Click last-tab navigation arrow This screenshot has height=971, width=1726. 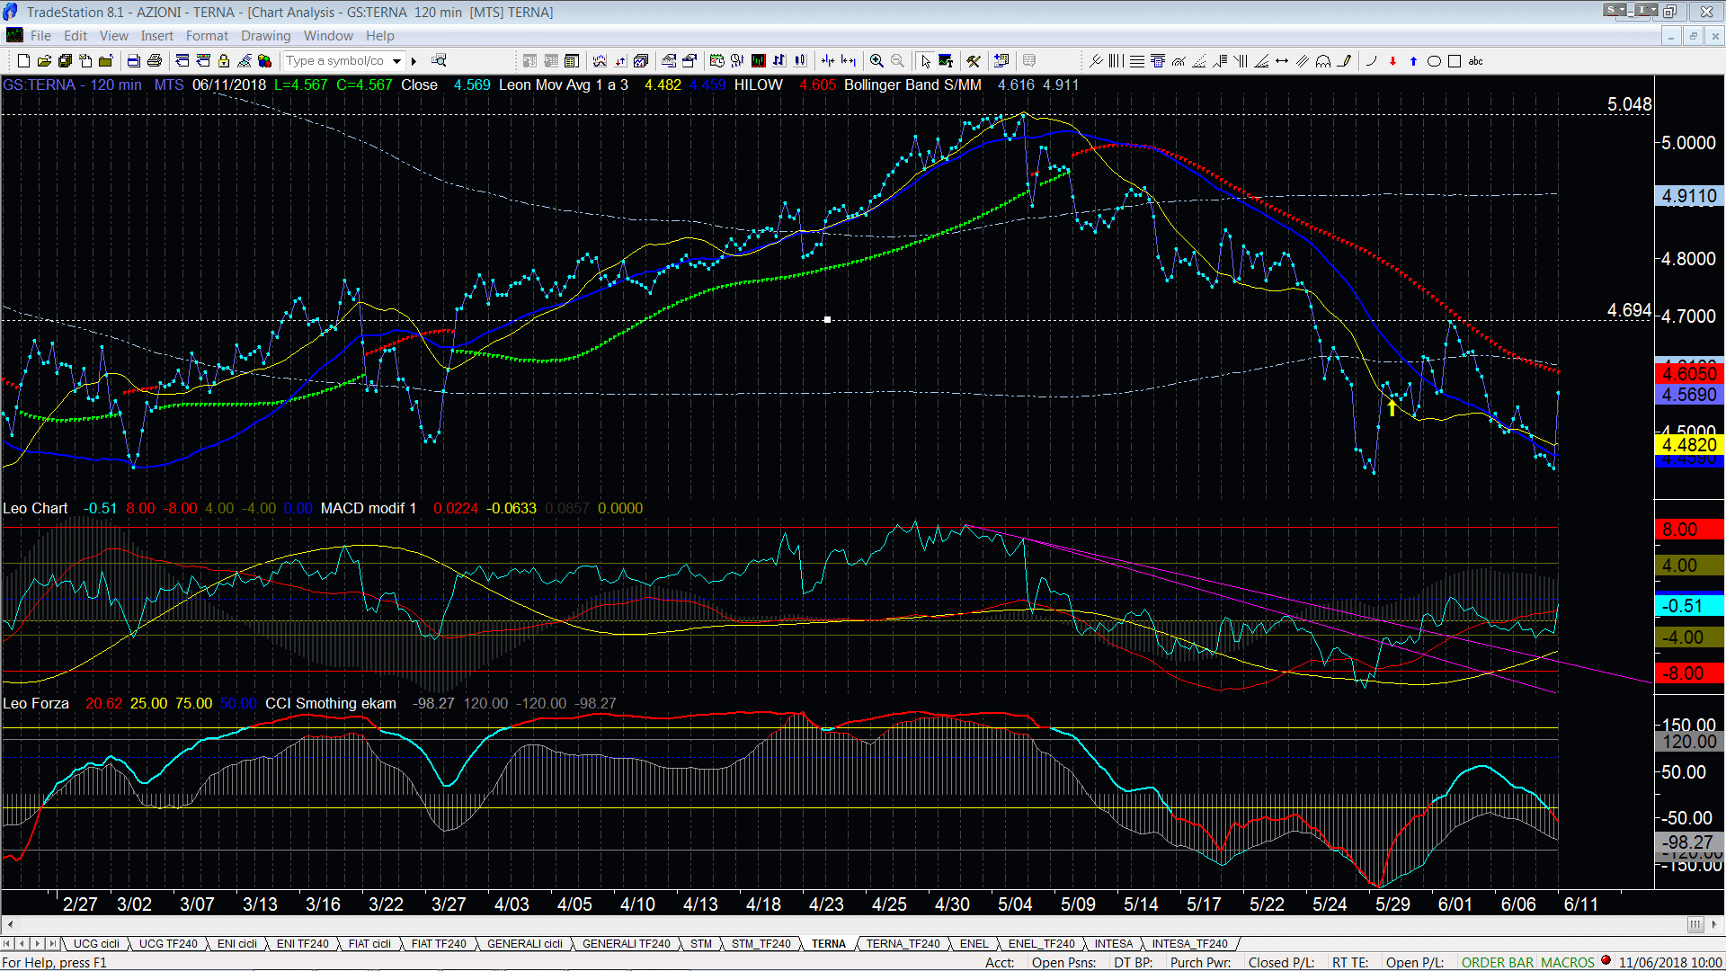pos(52,944)
